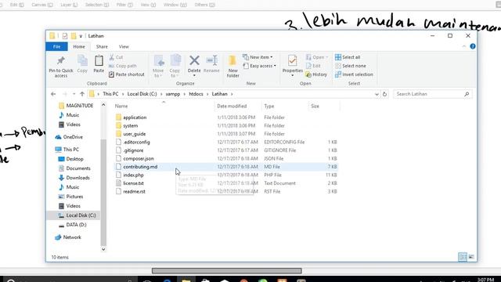Open Documents in navigation pane
501x282 pixels.
78,168
